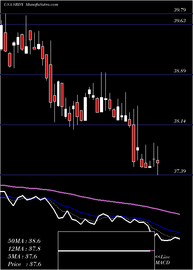Click the 38.89 price level label
This screenshot has width=193, height=270.
pyautogui.click(x=180, y=71)
